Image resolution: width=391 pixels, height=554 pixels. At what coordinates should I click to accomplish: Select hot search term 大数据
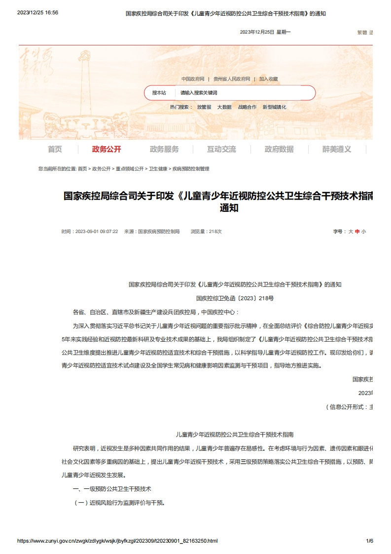224,107
